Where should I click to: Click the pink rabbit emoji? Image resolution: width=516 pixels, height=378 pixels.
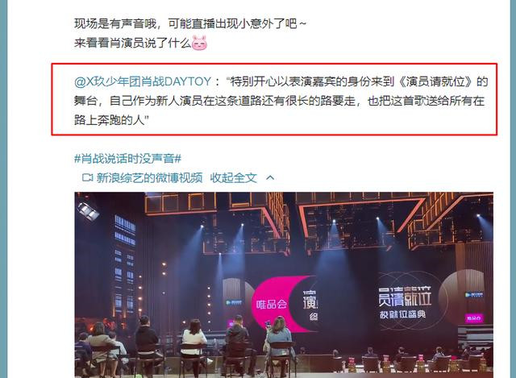199,43
